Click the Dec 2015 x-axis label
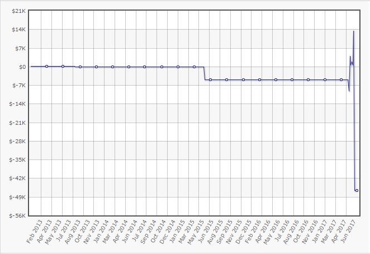 click(244, 232)
